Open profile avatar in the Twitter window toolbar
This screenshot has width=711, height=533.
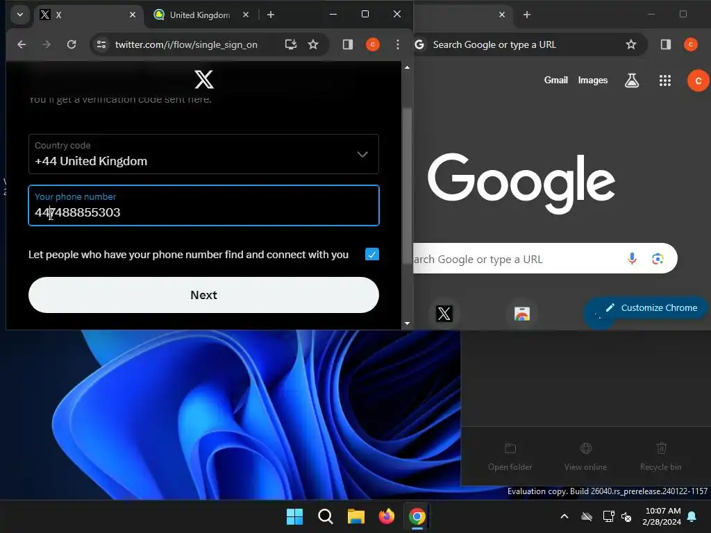point(373,44)
